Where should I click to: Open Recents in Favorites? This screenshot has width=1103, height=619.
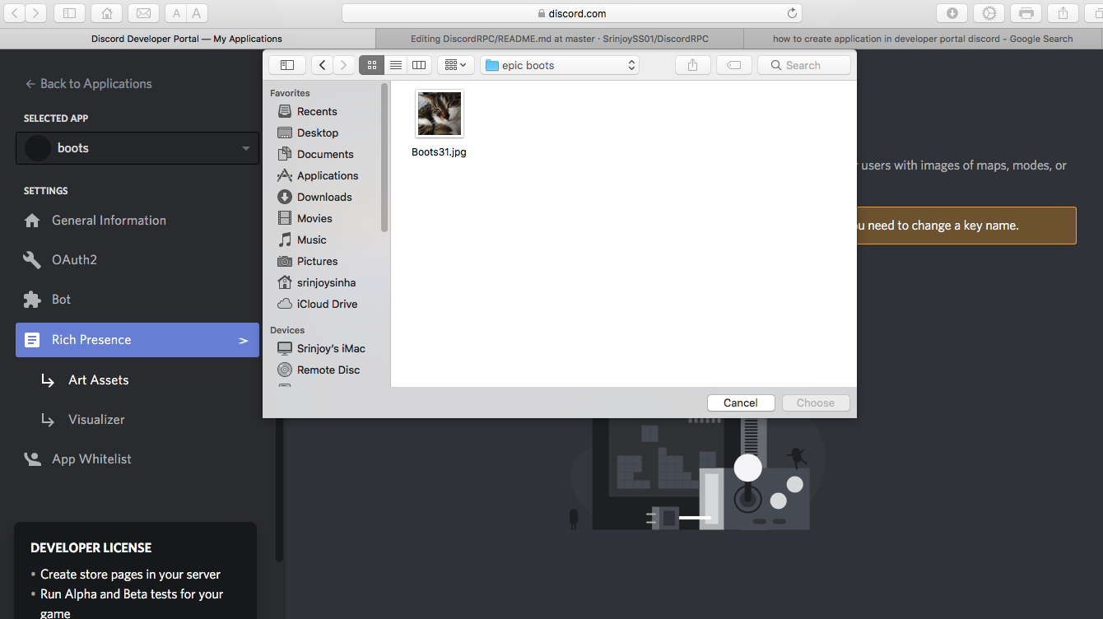pos(317,111)
